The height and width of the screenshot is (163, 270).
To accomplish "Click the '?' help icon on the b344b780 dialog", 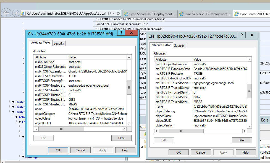I will 121,33.
